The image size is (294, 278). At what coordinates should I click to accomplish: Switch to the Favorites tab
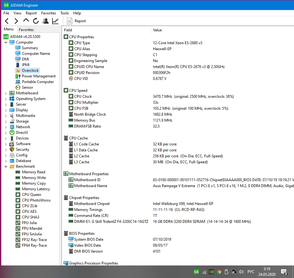pos(26,29)
